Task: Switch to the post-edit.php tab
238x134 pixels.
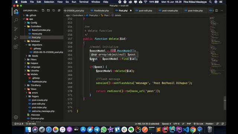Action: point(145,11)
